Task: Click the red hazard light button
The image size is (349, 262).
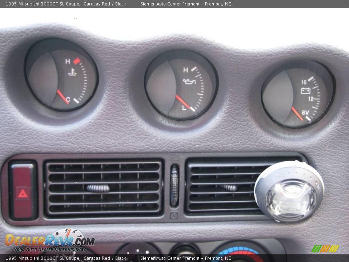Action: point(23,191)
